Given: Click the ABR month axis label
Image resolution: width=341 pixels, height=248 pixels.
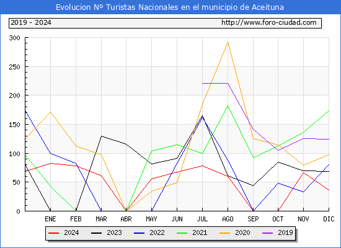Looking at the screenshot, I should (126, 219).
